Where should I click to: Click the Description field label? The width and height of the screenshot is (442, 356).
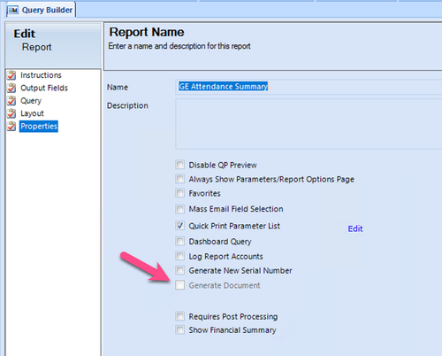127,105
